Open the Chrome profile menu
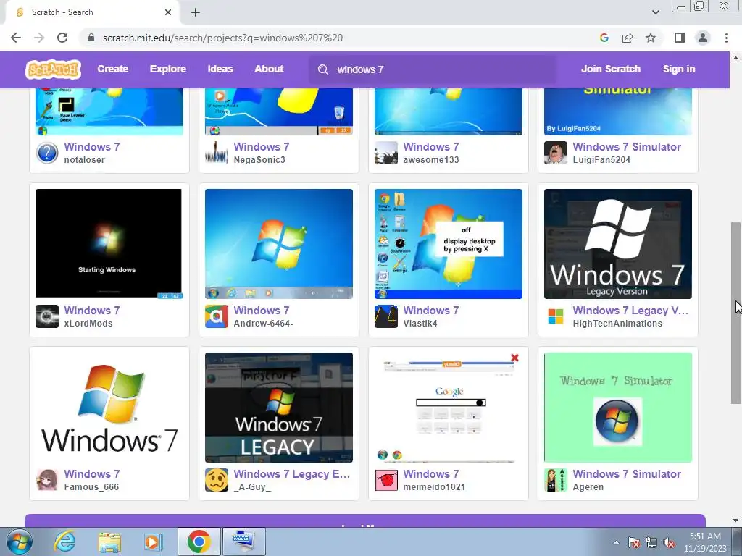Viewport: 742px width, 556px height. (703, 38)
